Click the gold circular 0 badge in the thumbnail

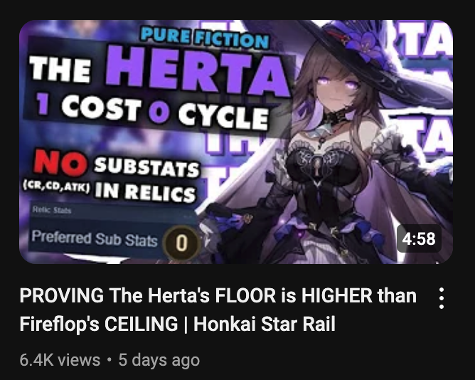point(181,243)
